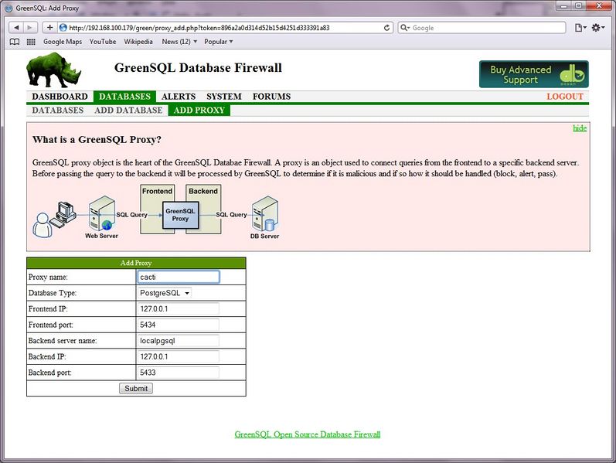Screen dimensions: 616x463
Task: Click the 'Add Proxy' table header
Action: 136,263
